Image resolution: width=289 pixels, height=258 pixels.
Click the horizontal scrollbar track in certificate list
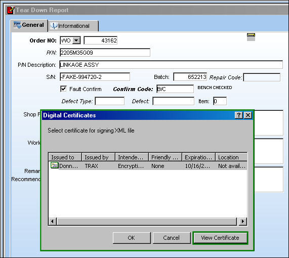point(147,221)
